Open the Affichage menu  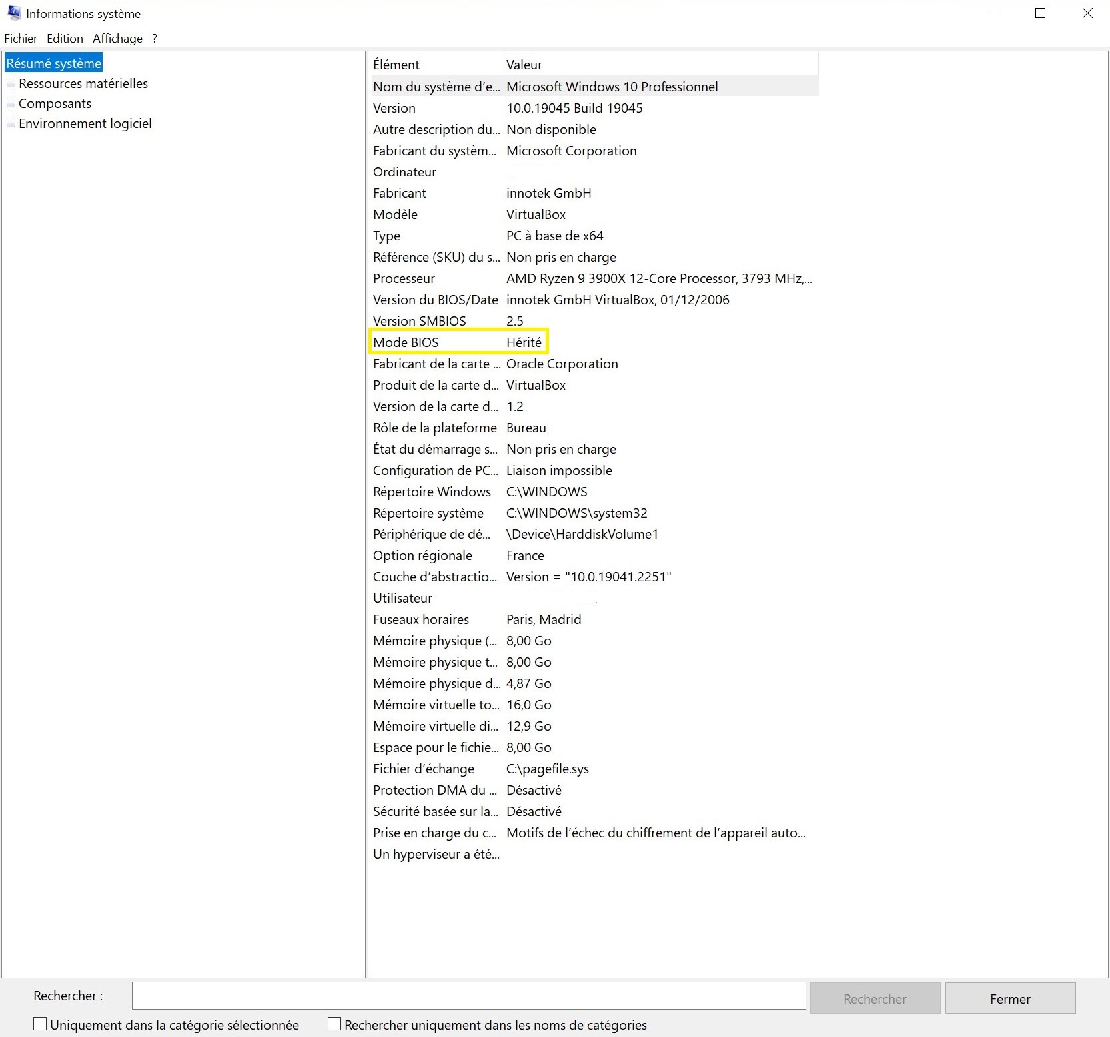click(x=117, y=38)
